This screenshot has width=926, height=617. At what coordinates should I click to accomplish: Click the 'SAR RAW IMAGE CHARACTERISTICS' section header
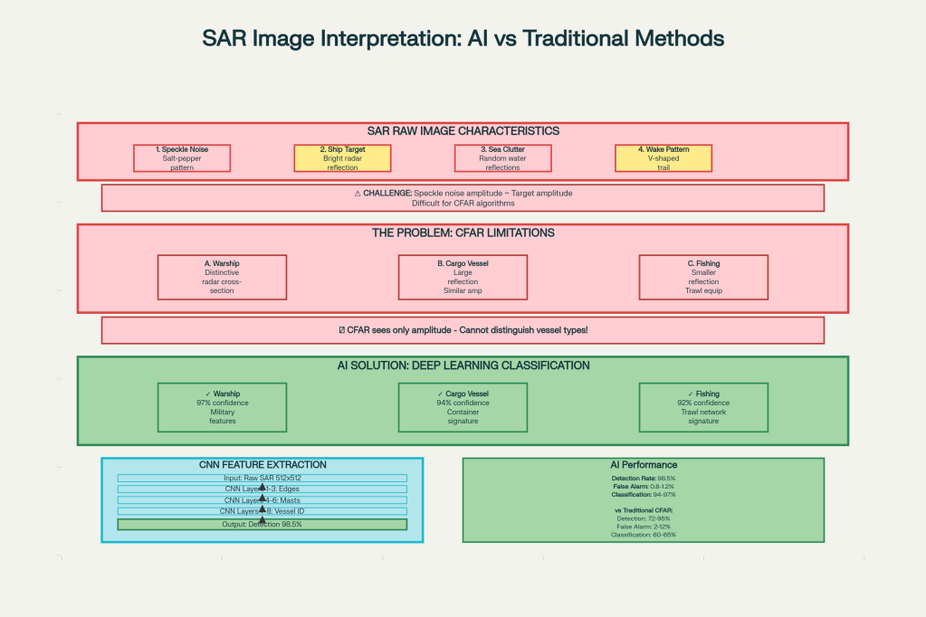(463, 131)
